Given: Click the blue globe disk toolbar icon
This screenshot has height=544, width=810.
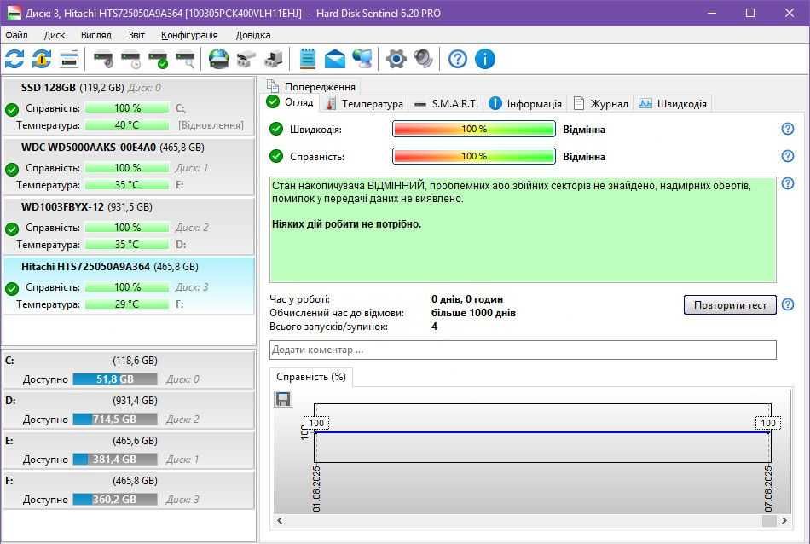Looking at the screenshot, I should pos(219,59).
